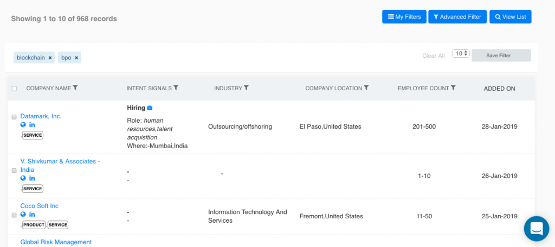Clear All applied filters
The image size is (555, 247).
point(434,56)
